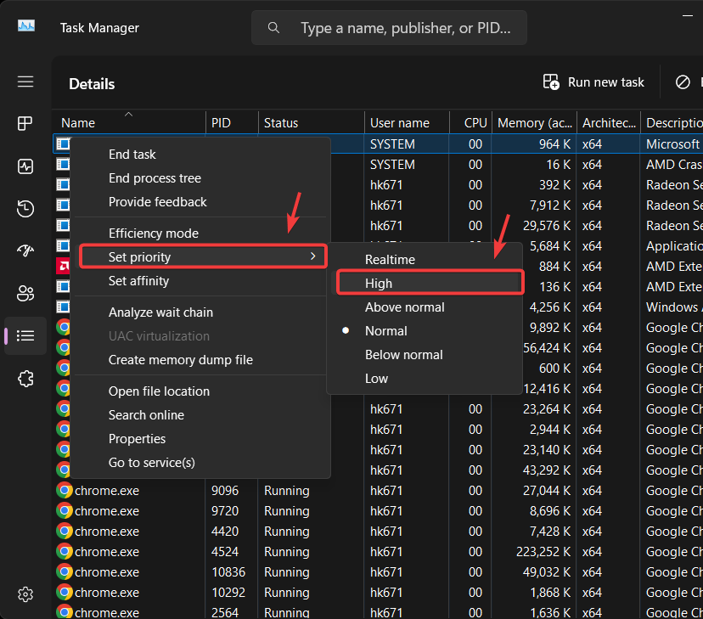Screen dimensions: 703x619
Task: Choose Efficiency mode in context menu
Action: [154, 234]
